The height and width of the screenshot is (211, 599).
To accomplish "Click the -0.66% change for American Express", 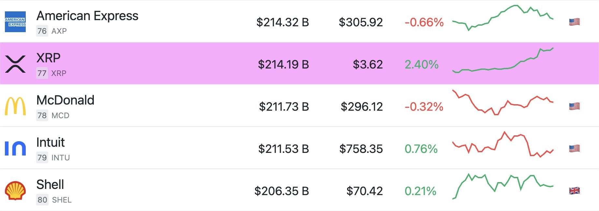I will pyautogui.click(x=423, y=23).
